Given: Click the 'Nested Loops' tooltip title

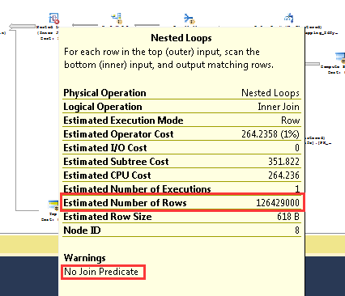Looking at the screenshot, I should (x=181, y=38).
